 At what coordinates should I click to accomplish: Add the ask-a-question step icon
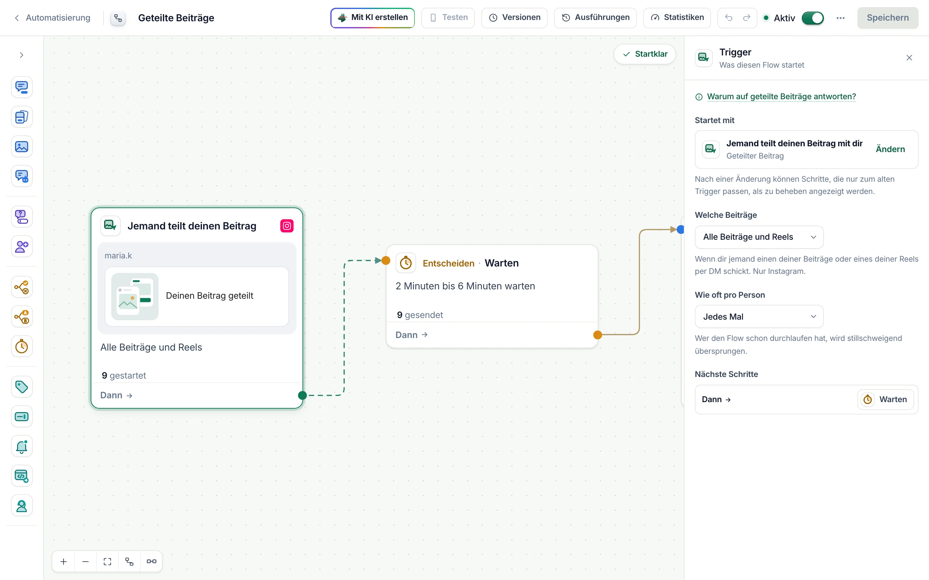pos(22,217)
